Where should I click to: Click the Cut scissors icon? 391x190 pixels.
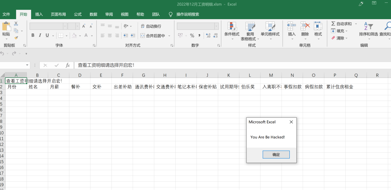click(16, 24)
